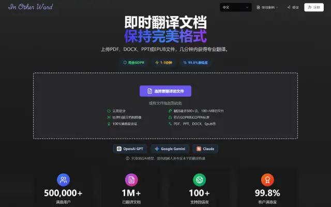The height and width of the screenshot is (207, 331).
Task: Click the 500,000+ statistic number
Action: click(63, 193)
